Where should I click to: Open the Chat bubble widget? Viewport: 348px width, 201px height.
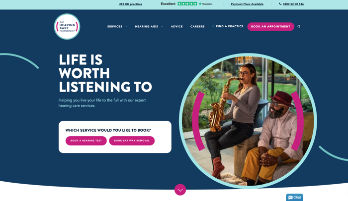(x=294, y=198)
